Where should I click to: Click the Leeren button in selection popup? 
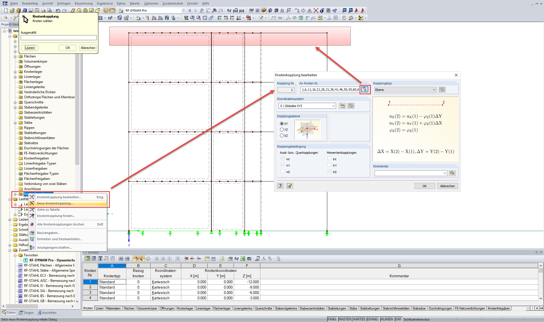point(30,48)
